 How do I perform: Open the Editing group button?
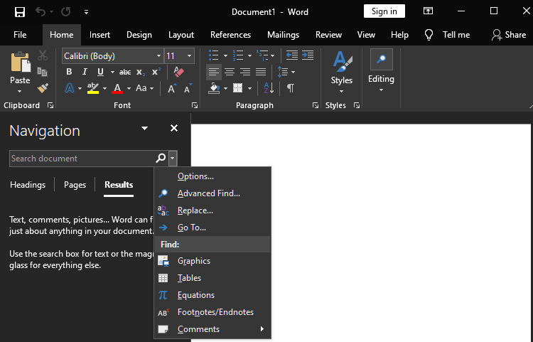(x=381, y=70)
